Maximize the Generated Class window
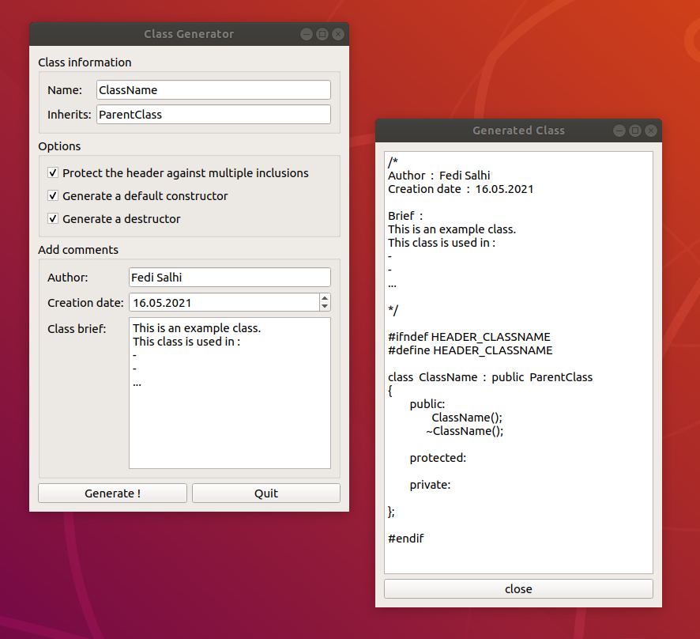700x639 pixels. (x=635, y=130)
